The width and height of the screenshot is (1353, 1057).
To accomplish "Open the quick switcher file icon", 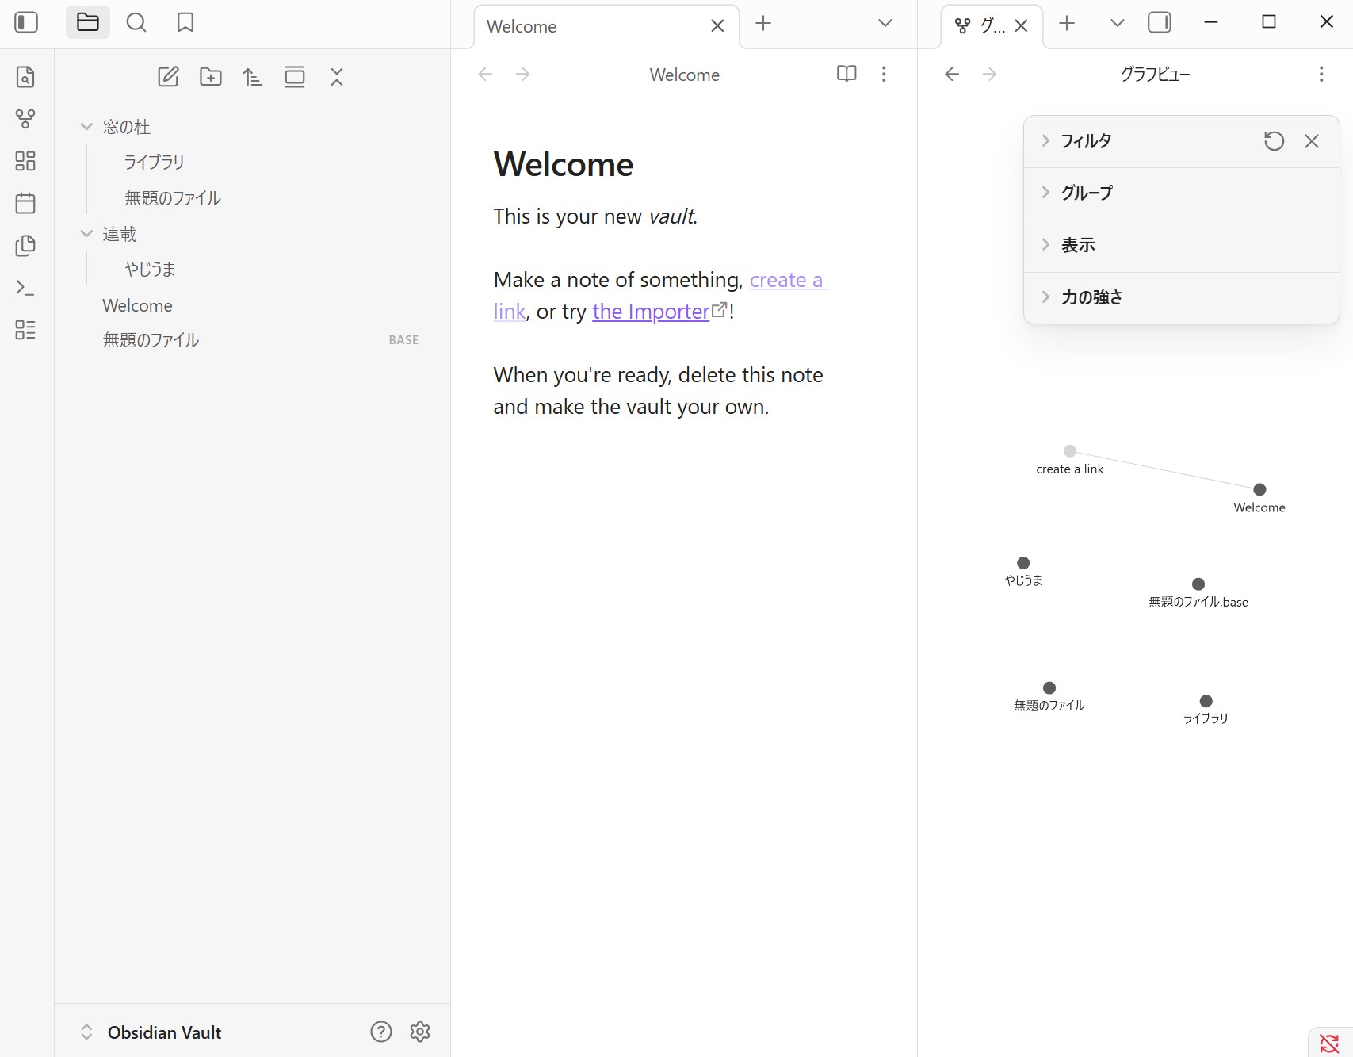I will (x=25, y=77).
